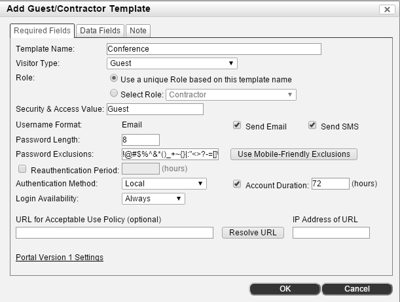Expand the Select Role Contractor dropdown
This screenshot has width=400, height=302.
point(231,95)
